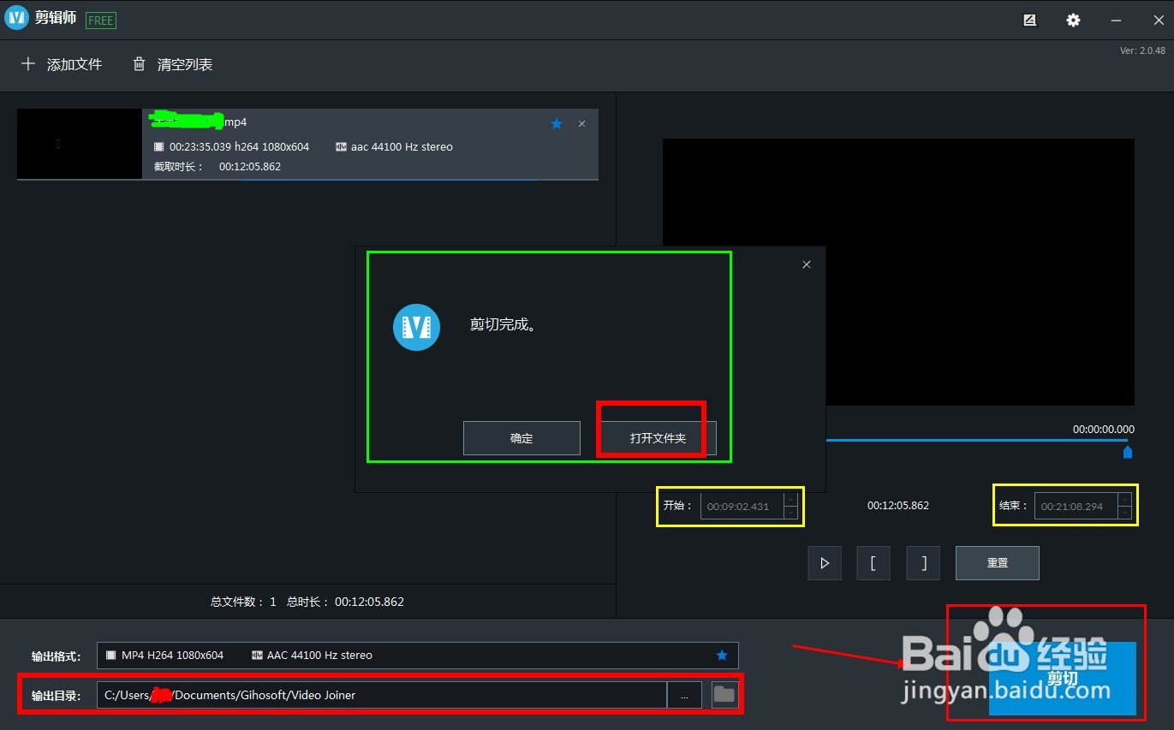Click the 00:00:00.000 timecode above the timeline
1174x730 pixels.
1104,430
